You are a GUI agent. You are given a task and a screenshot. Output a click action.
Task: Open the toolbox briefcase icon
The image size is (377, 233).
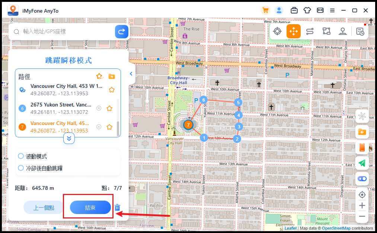point(294,10)
